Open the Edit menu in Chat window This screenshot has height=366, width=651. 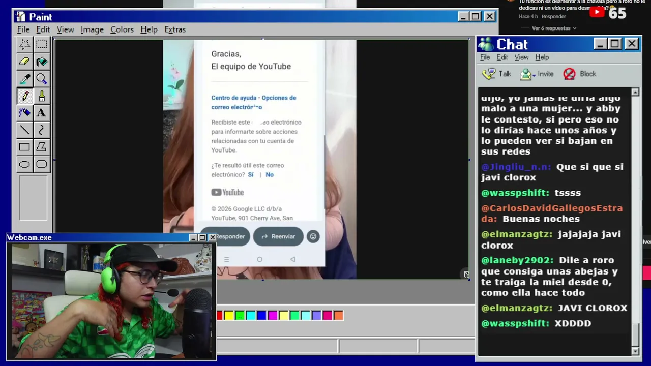pyautogui.click(x=502, y=57)
